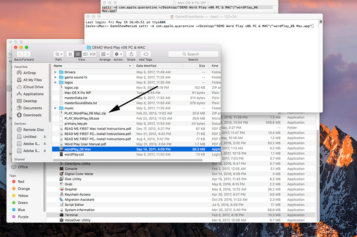Expand the Drivers folder
Viewport: 357px width, 237px height.
56,72
